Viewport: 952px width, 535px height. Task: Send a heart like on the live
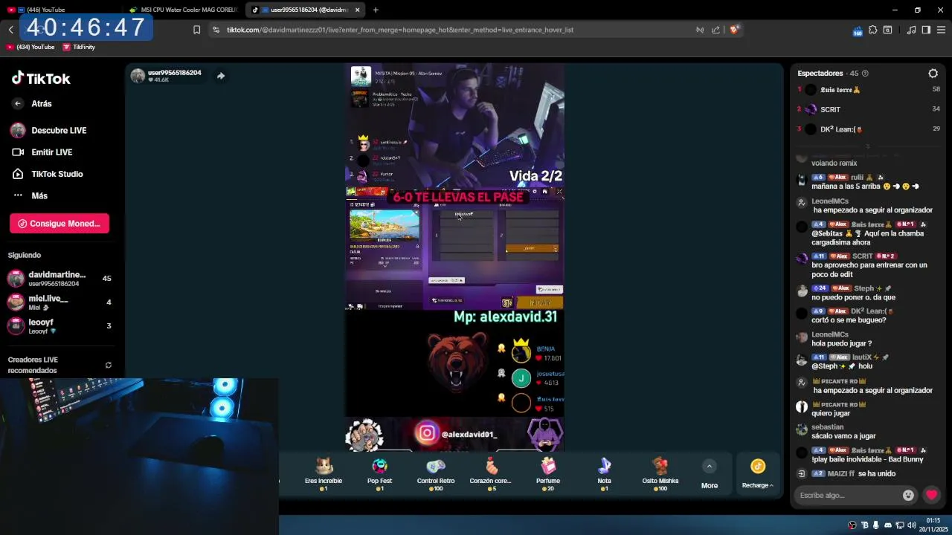click(x=931, y=495)
